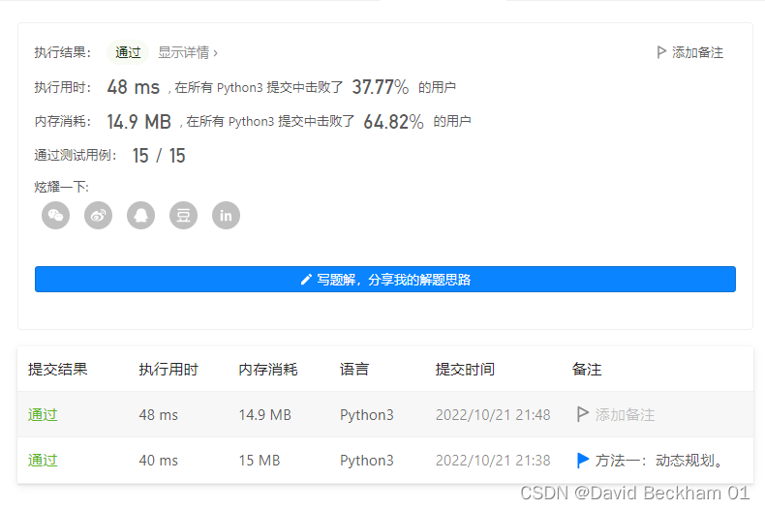Image resolution: width=765 pixels, height=509 pixels.
Task: Click the flag icon beside top 添加备注
Action: pyautogui.click(x=661, y=52)
